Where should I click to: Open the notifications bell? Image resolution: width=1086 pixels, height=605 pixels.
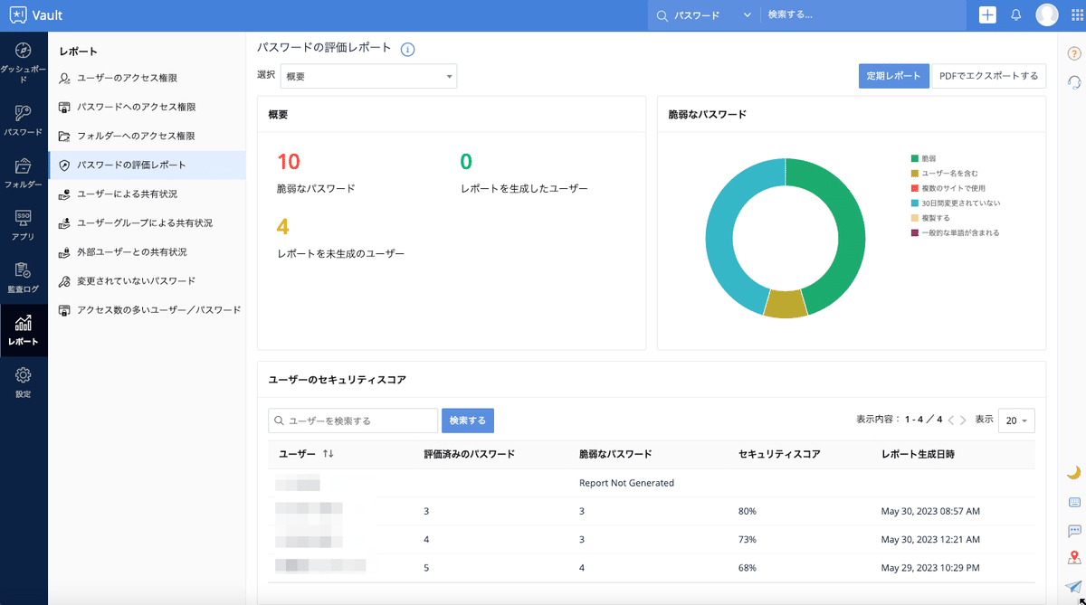click(1016, 15)
